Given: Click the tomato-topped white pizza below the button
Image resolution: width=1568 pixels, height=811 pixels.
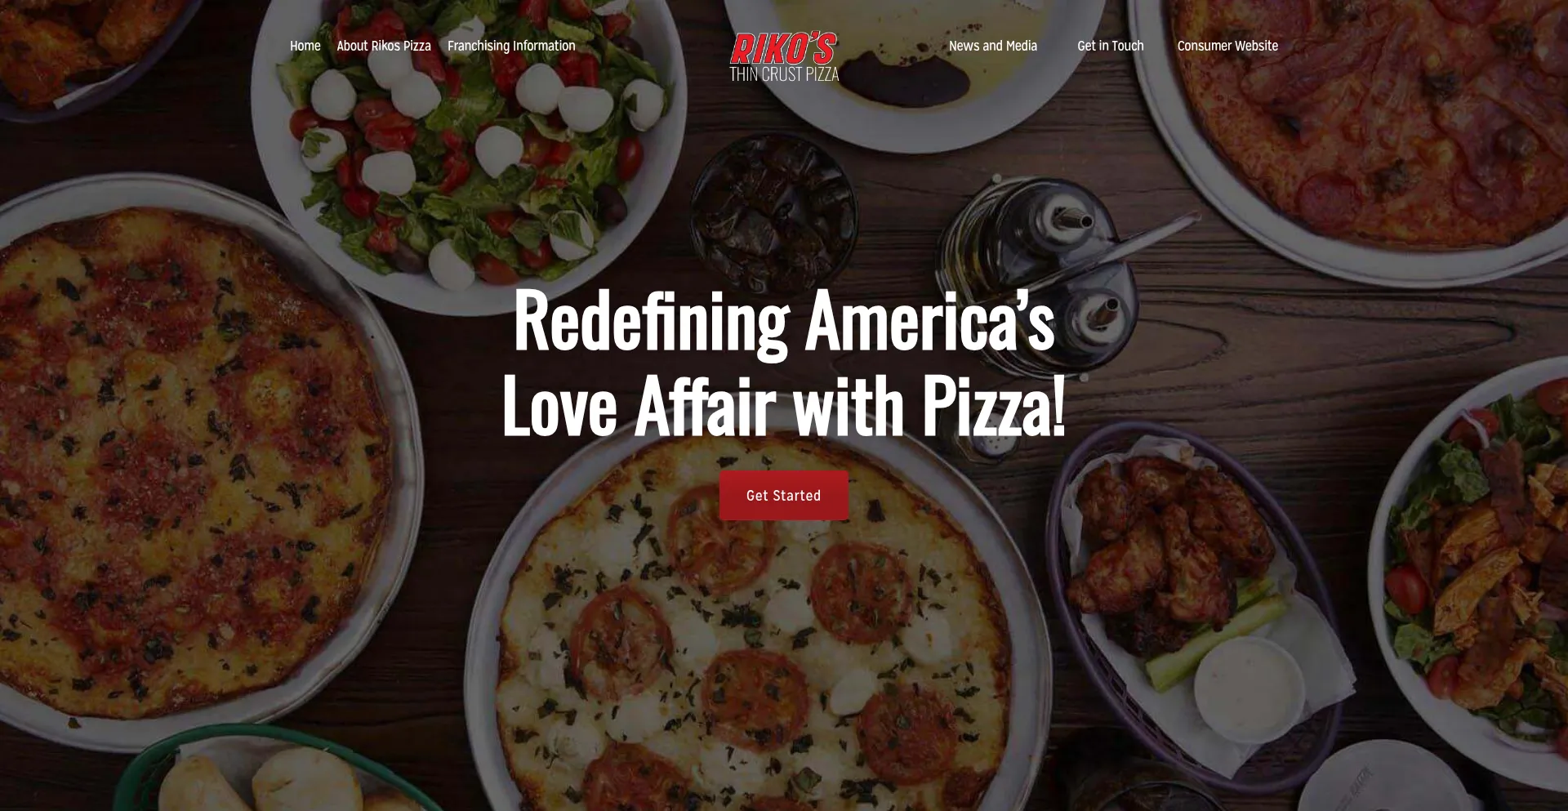Looking at the screenshot, I should pyautogui.click(x=755, y=645).
